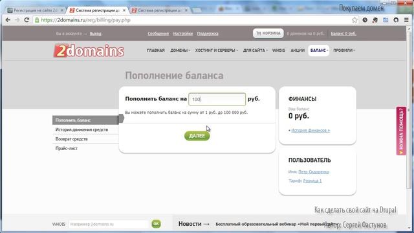This screenshot has width=414, height=233.
Task: Open the НУЖНА ПОМОЩЬ? side tab
Action: pyautogui.click(x=401, y=131)
